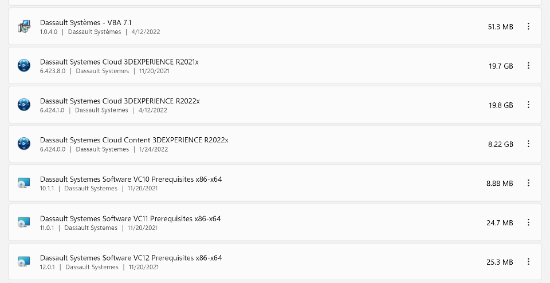Click the Cloud Content 3DEXPERIENCE R2022x title
The image size is (550, 283).
tap(134, 140)
